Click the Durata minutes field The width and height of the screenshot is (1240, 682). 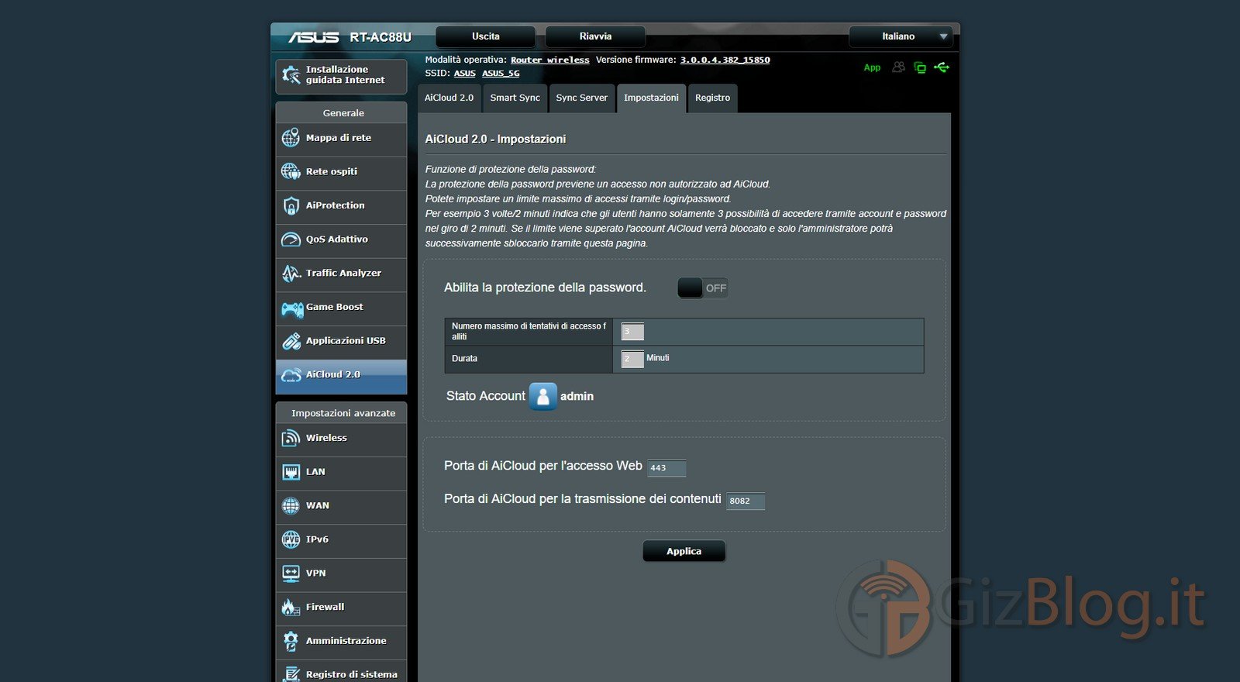(x=632, y=359)
